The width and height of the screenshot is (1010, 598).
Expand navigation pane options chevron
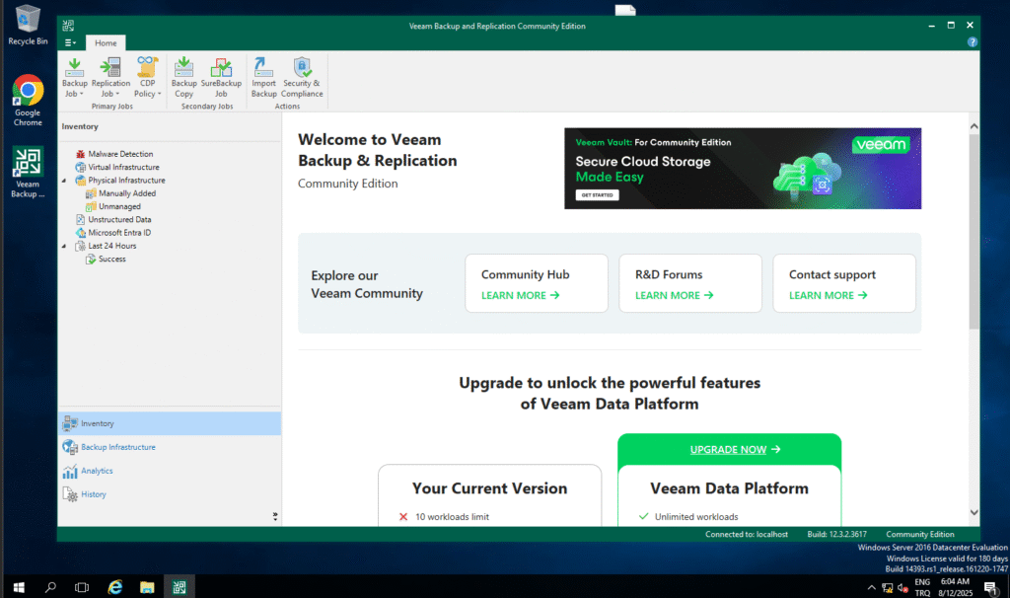click(275, 516)
